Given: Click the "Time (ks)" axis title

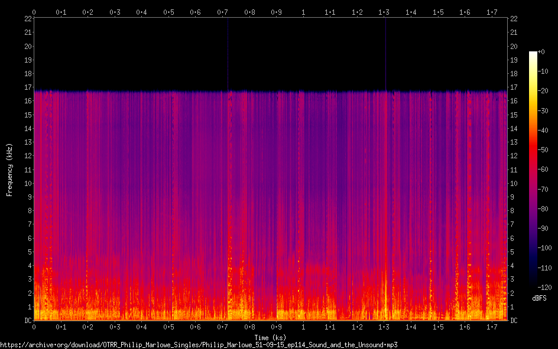Looking at the screenshot, I should pos(270,337).
